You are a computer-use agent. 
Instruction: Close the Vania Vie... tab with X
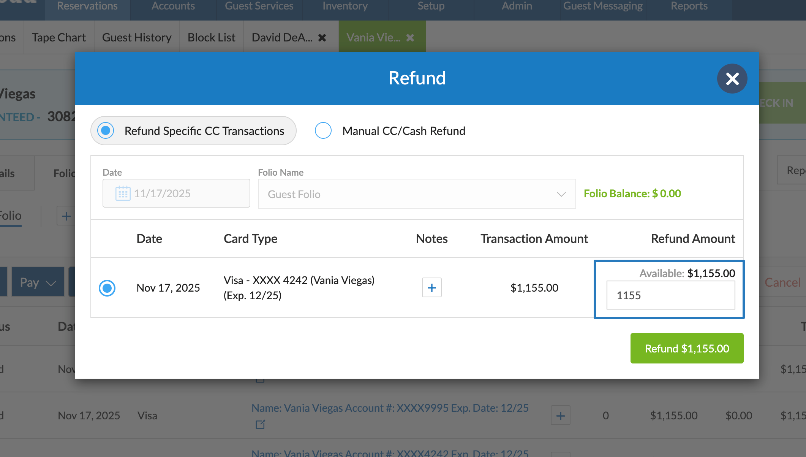[410, 38]
